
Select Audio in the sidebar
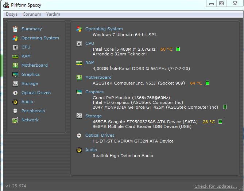(27, 102)
